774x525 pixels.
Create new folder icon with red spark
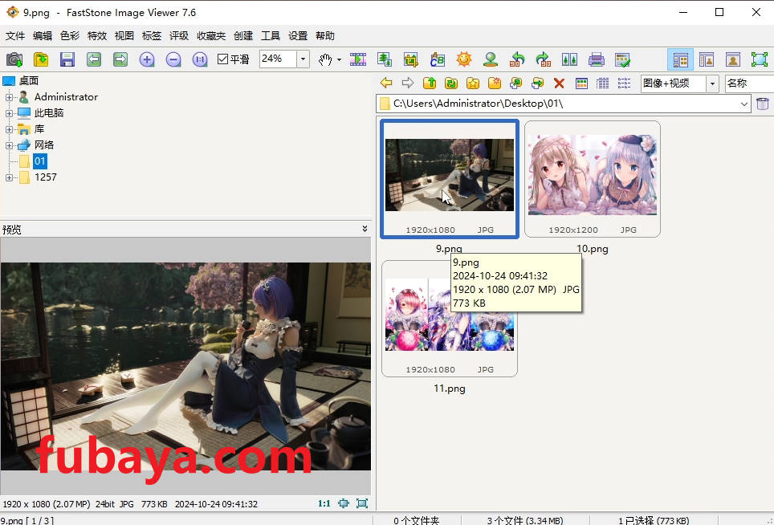pyautogui.click(x=494, y=83)
